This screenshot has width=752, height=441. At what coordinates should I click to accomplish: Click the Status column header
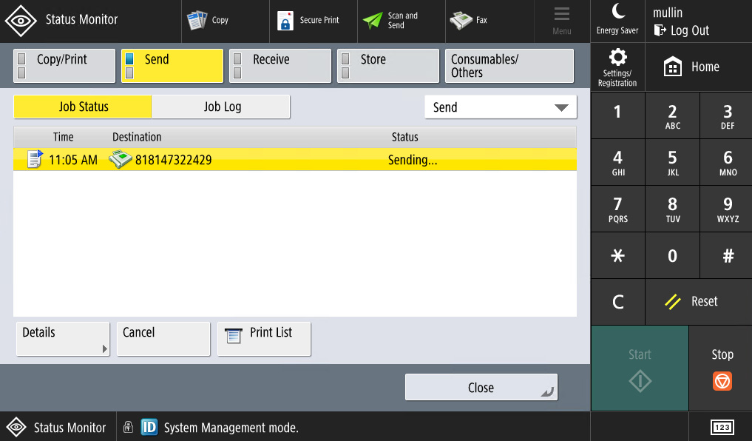click(404, 137)
